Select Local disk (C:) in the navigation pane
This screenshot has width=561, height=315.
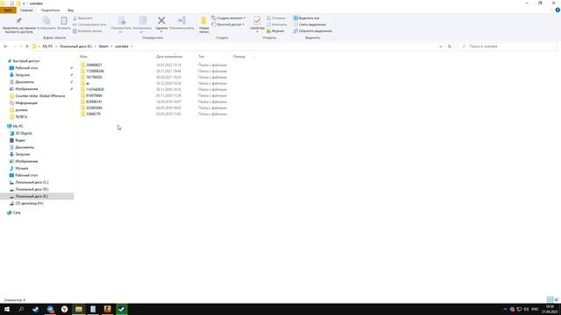29,183
